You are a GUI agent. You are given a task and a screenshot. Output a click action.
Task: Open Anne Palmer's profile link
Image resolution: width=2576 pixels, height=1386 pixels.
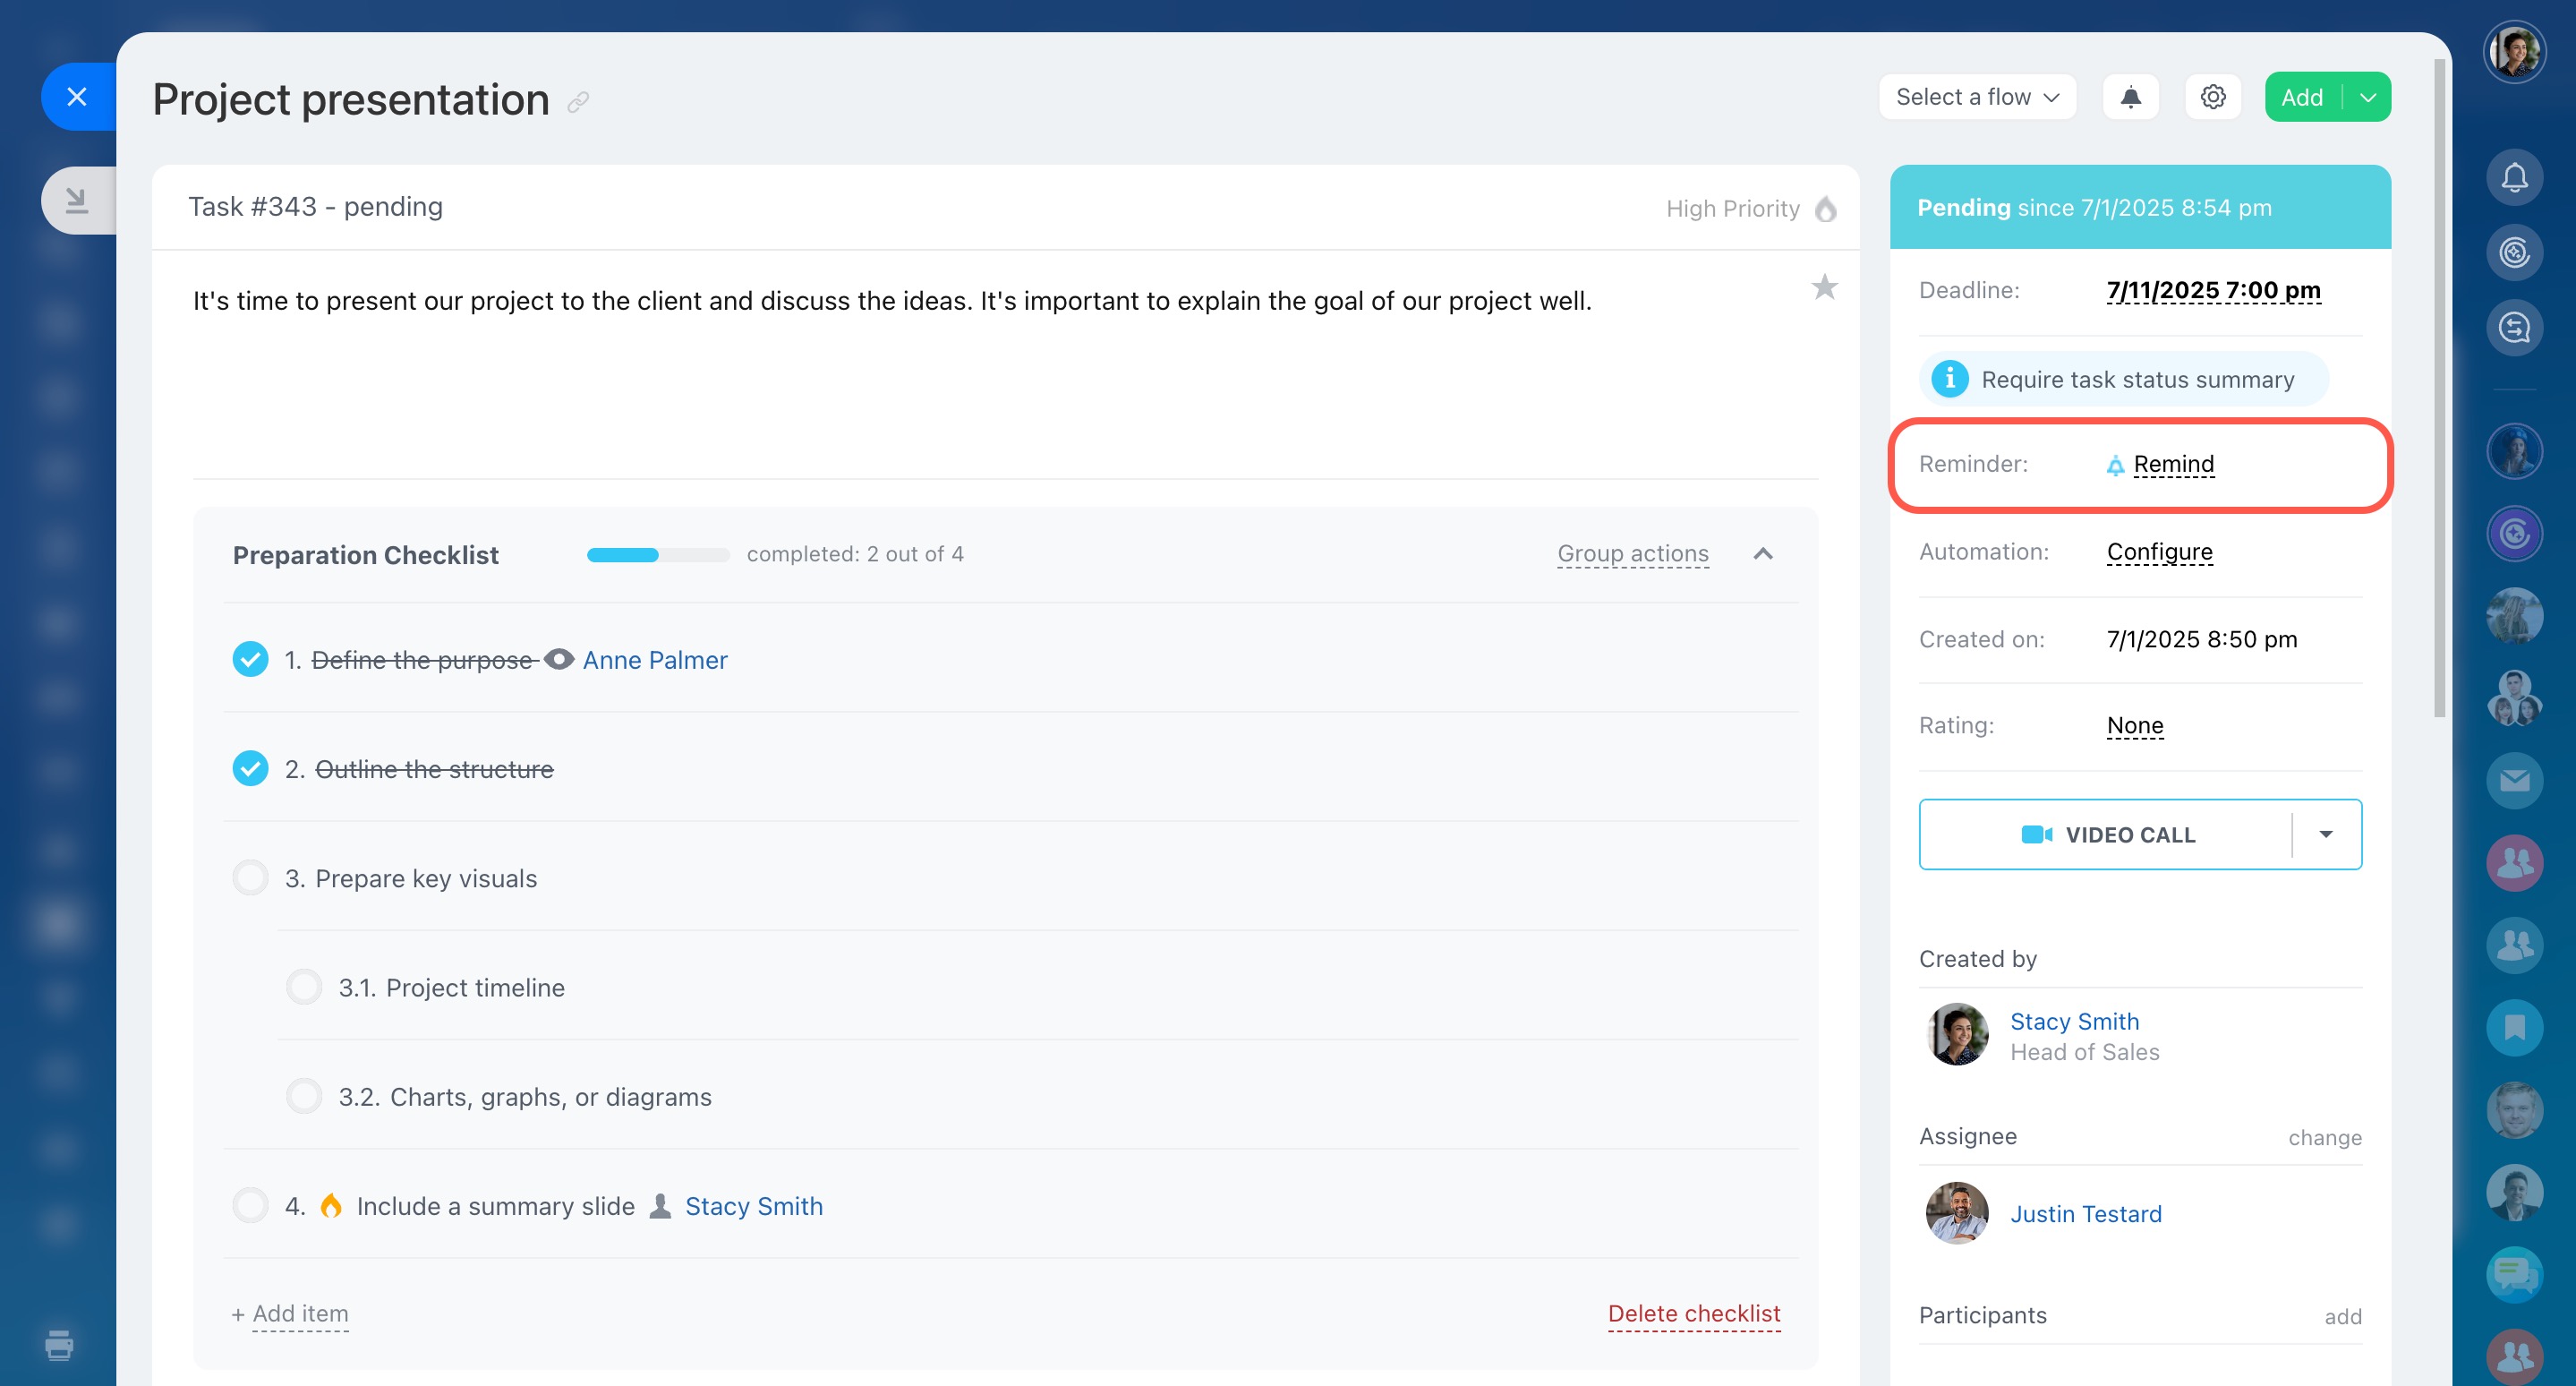(655, 660)
